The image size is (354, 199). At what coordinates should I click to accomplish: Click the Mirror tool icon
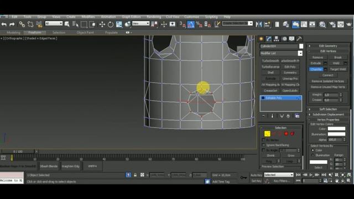pyautogui.click(x=259, y=24)
